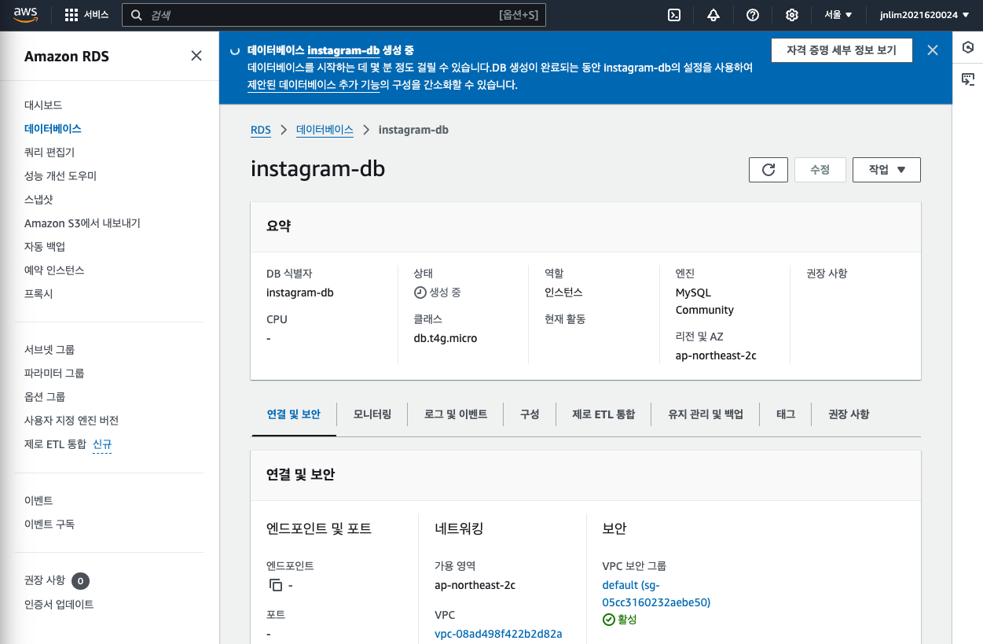Viewport: 983px width, 644px height.
Task: Open the AWS home logo
Action: tap(26, 15)
